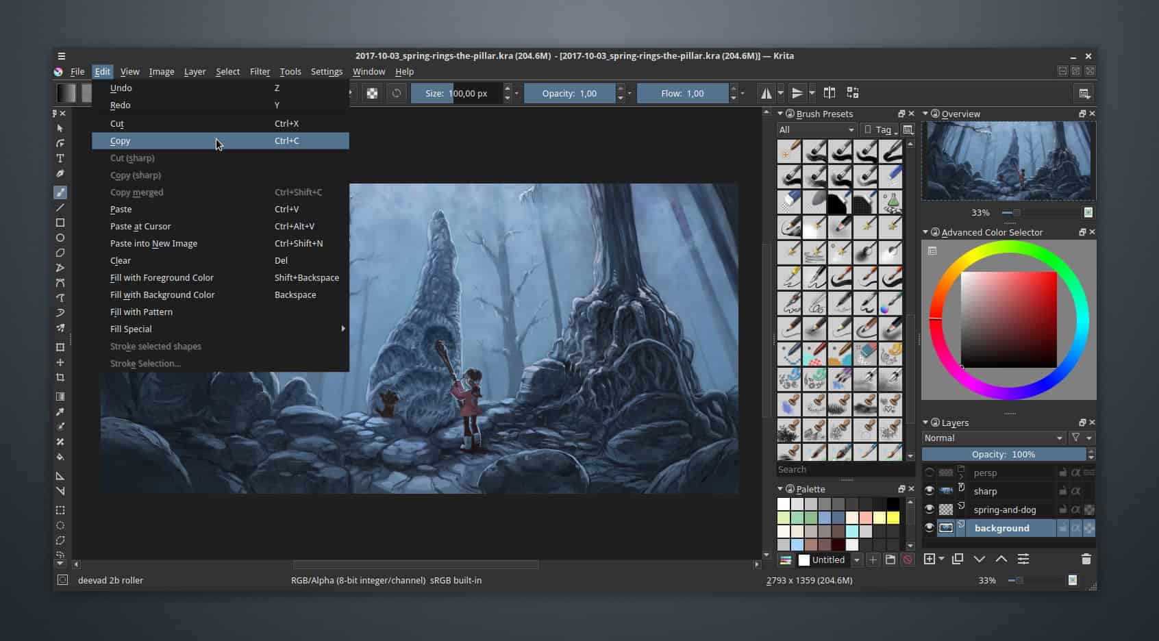This screenshot has height=641, width=1159.
Task: Open the Filter menu
Action: (x=260, y=71)
